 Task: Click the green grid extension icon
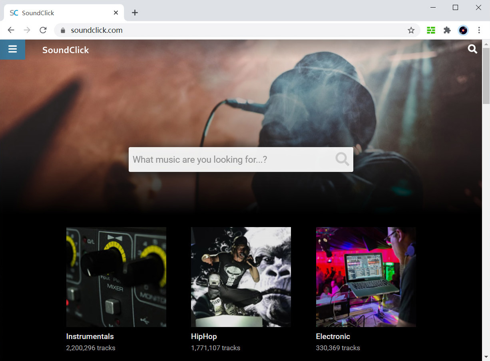pos(431,30)
